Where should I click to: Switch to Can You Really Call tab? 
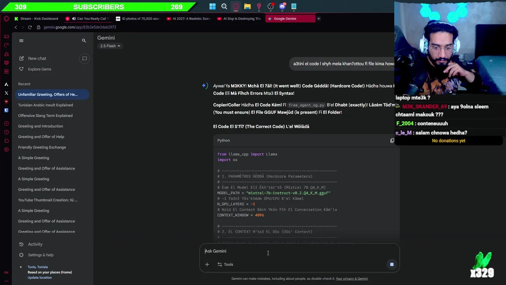click(x=88, y=19)
